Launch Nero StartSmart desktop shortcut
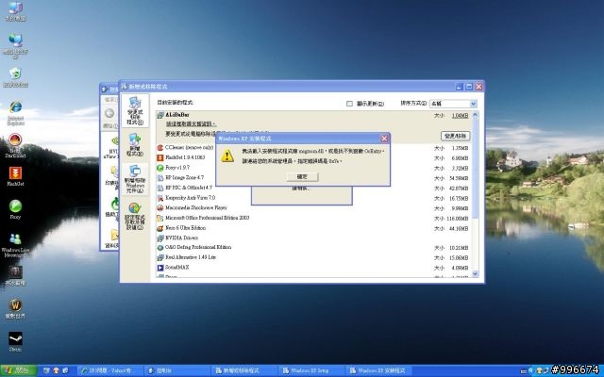 15,145
